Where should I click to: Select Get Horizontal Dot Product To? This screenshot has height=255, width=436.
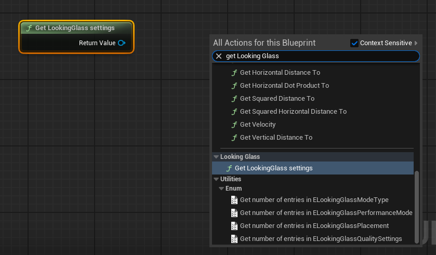(x=284, y=86)
